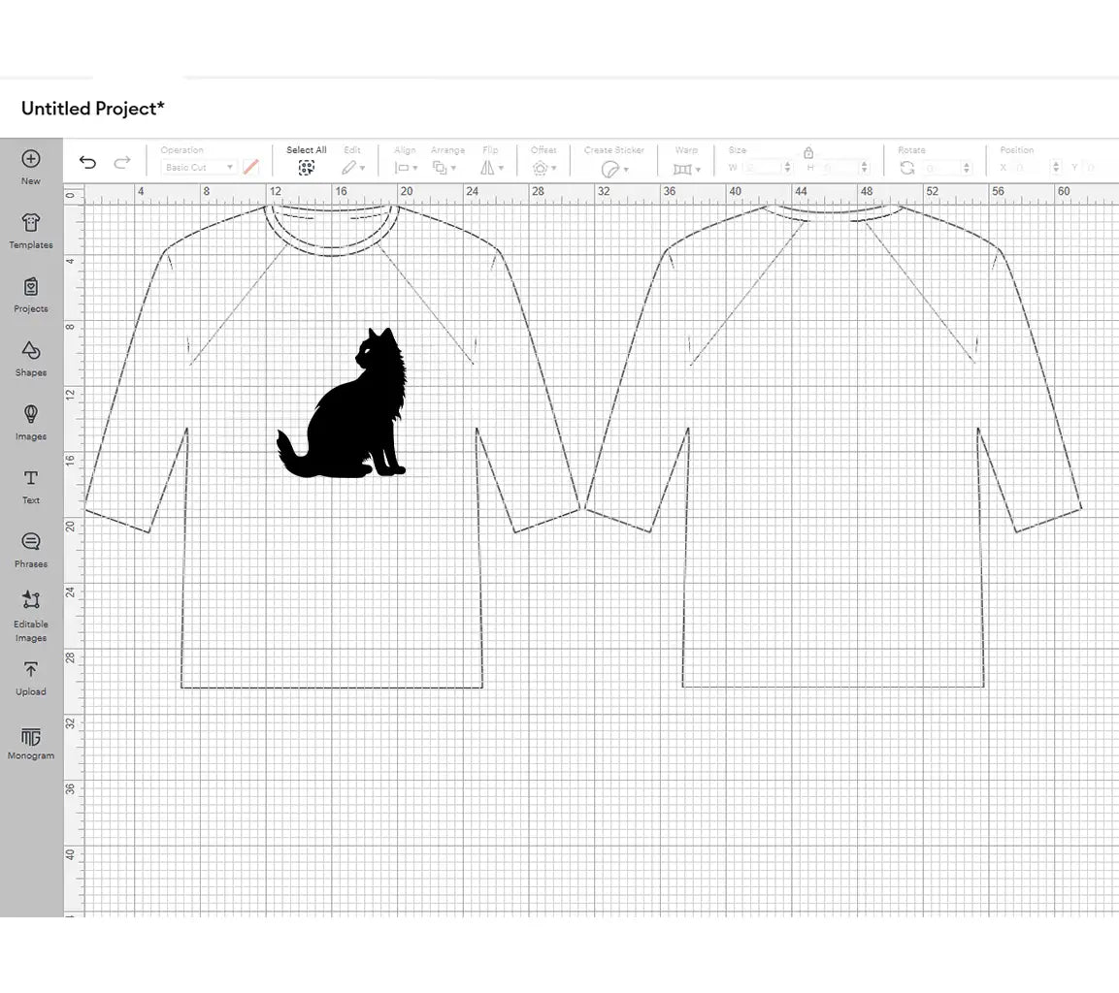Open the Templates panel
This screenshot has height=993, width=1119.
tap(31, 231)
